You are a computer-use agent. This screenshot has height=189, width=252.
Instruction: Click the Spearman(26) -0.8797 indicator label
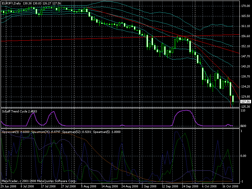pos(46,132)
